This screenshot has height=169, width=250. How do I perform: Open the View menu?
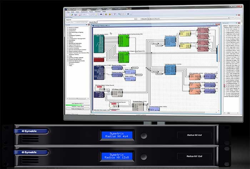[77, 12]
